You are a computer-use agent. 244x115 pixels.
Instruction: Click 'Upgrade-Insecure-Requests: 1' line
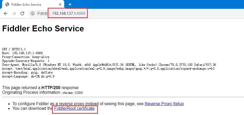[26, 61]
